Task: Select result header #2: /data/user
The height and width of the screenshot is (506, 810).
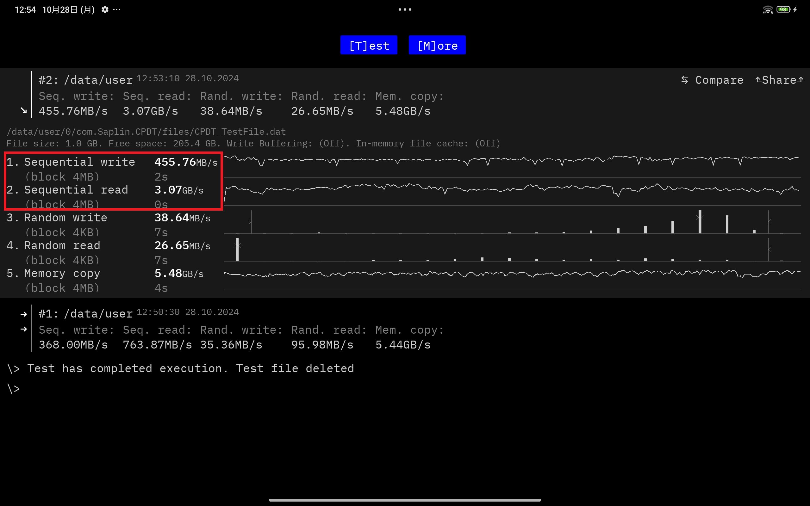Action: [x=86, y=80]
